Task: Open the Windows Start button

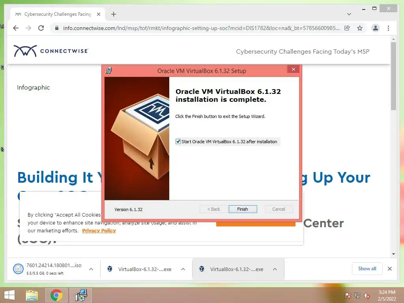Action: click(x=9, y=295)
